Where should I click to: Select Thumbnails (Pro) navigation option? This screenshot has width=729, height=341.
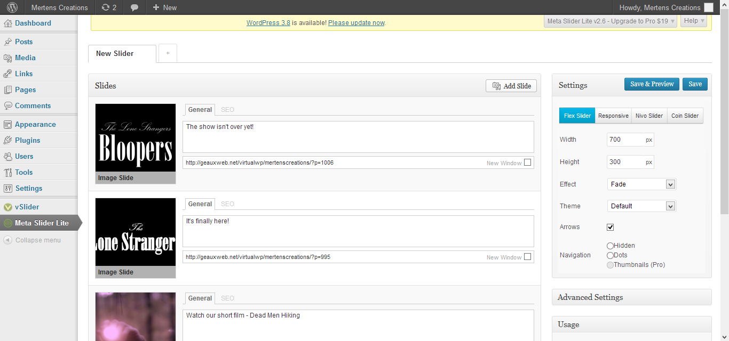coord(611,265)
